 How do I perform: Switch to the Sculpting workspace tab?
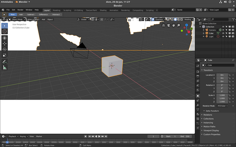coord(67,10)
